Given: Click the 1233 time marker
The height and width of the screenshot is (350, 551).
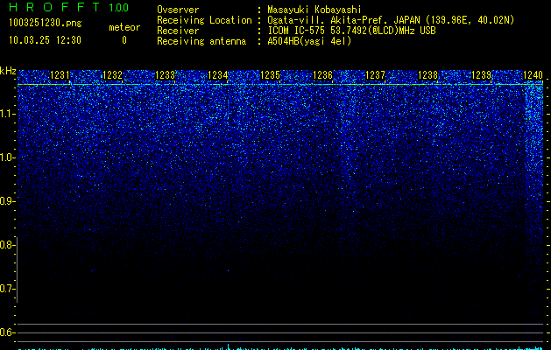Looking at the screenshot, I should [x=166, y=75].
